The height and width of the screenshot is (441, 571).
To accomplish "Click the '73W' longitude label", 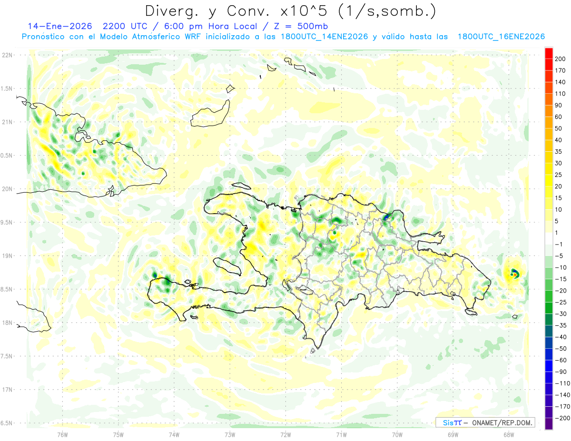I will pos(230,434).
